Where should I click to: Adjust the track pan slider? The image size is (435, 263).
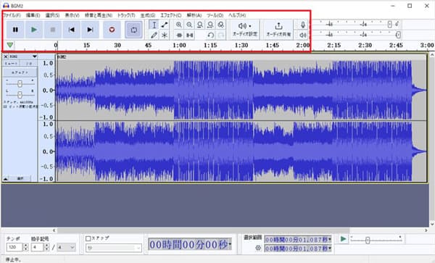[x=20, y=95]
